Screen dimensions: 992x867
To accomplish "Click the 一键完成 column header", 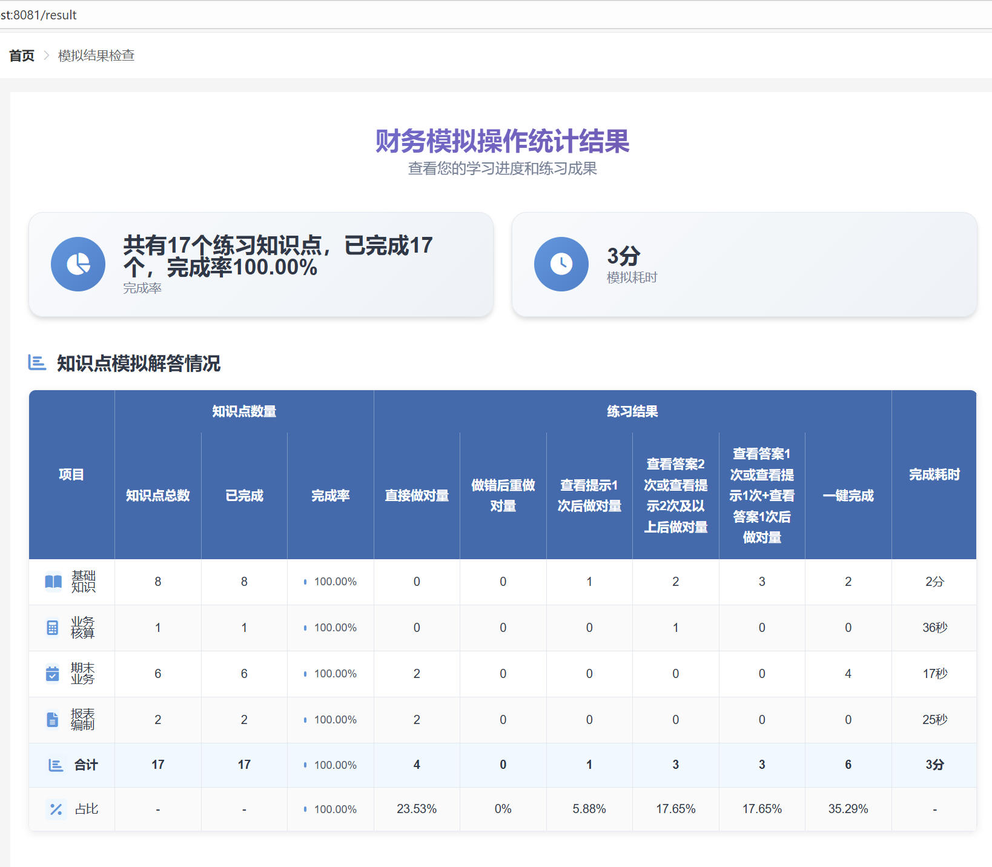I will (x=848, y=496).
